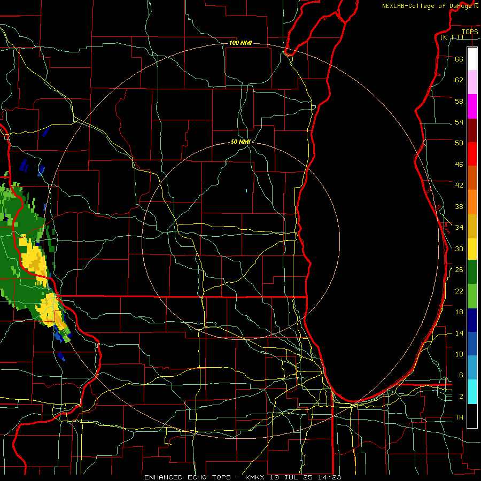The image size is (481, 481).
Task: Click the 34 legend value
Action: pos(459,228)
